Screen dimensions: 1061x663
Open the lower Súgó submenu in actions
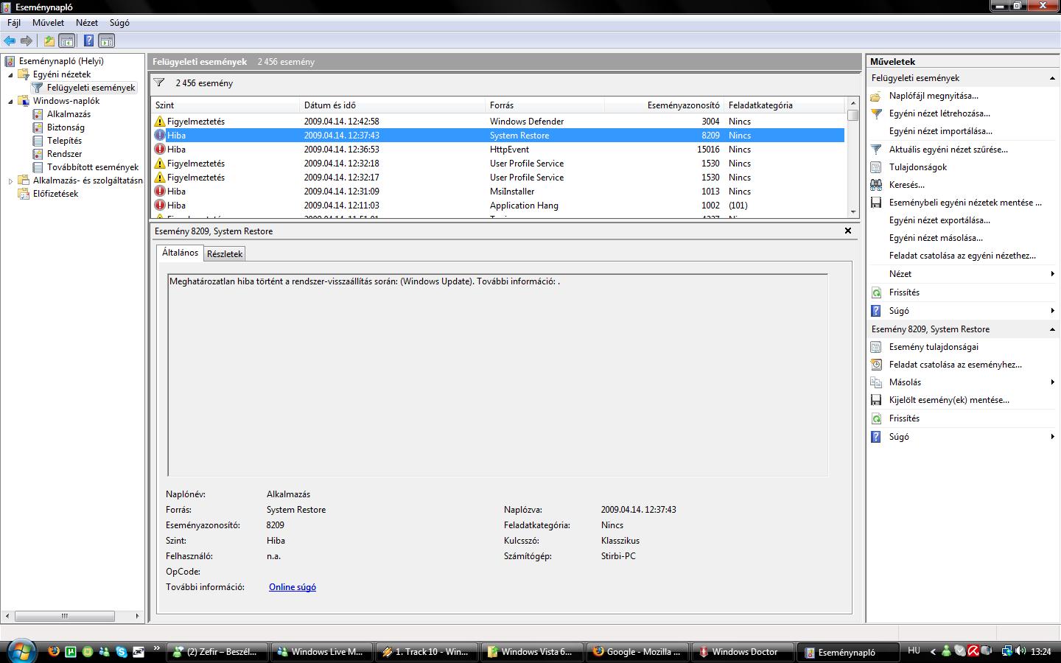click(x=1052, y=437)
